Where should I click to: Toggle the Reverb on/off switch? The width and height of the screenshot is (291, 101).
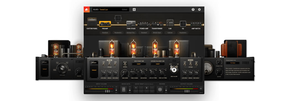point(166,89)
